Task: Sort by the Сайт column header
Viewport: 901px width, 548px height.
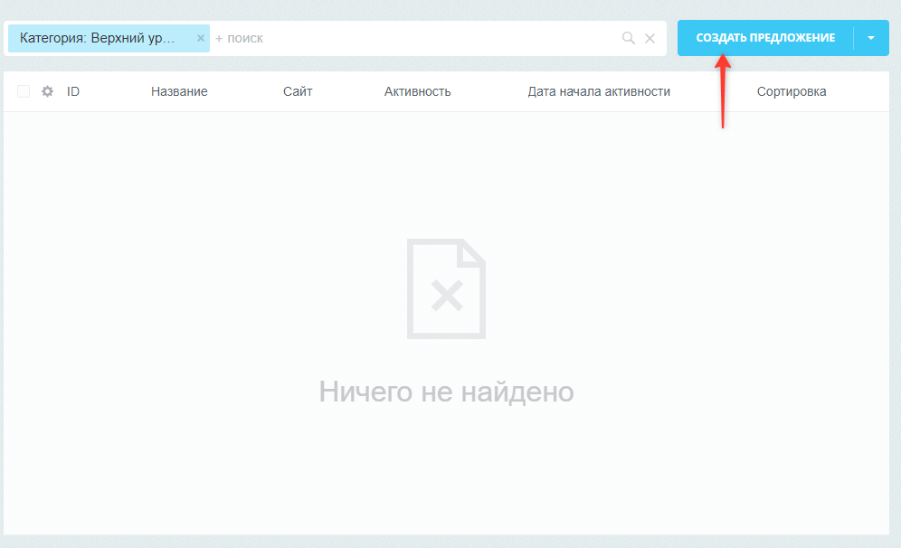Action: (x=298, y=91)
